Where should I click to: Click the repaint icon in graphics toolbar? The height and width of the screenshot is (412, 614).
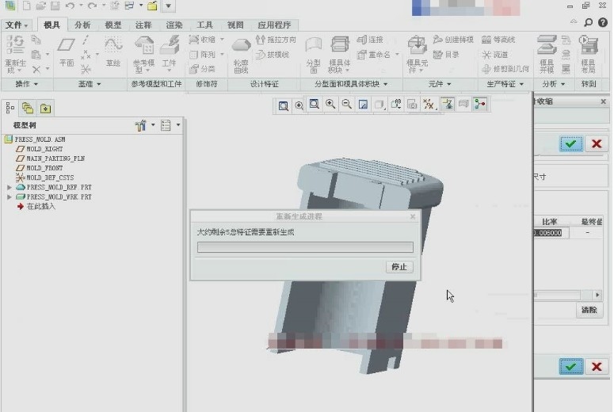pyautogui.click(x=363, y=104)
